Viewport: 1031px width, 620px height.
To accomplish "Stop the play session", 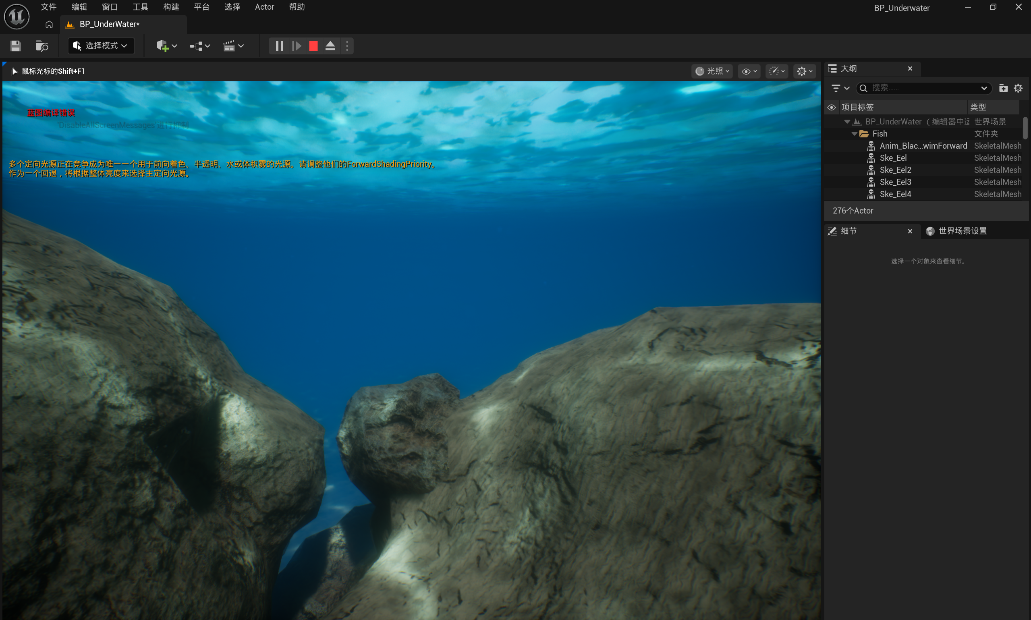I will click(x=313, y=46).
